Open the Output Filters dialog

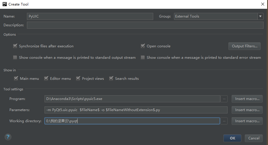pyautogui.click(x=244, y=46)
